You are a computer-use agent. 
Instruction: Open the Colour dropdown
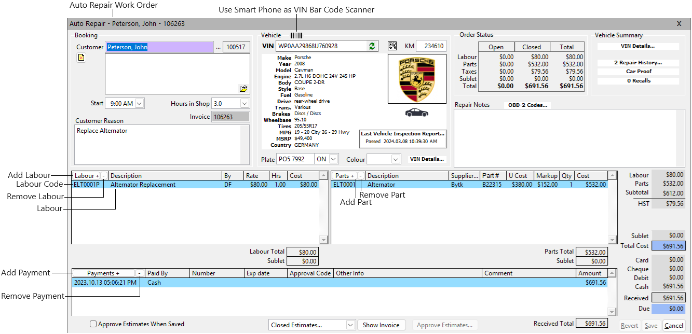(x=396, y=159)
